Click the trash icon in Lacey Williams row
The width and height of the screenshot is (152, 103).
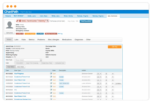[x=106, y=83]
